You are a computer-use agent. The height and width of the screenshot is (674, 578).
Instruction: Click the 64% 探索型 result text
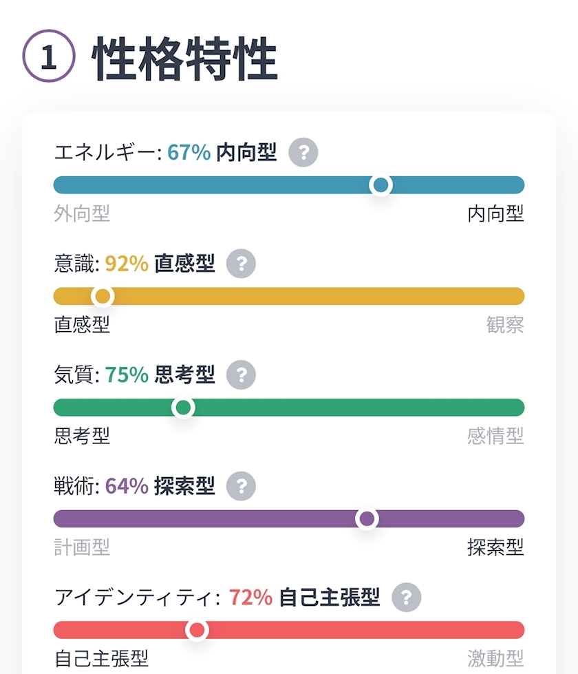tap(160, 486)
